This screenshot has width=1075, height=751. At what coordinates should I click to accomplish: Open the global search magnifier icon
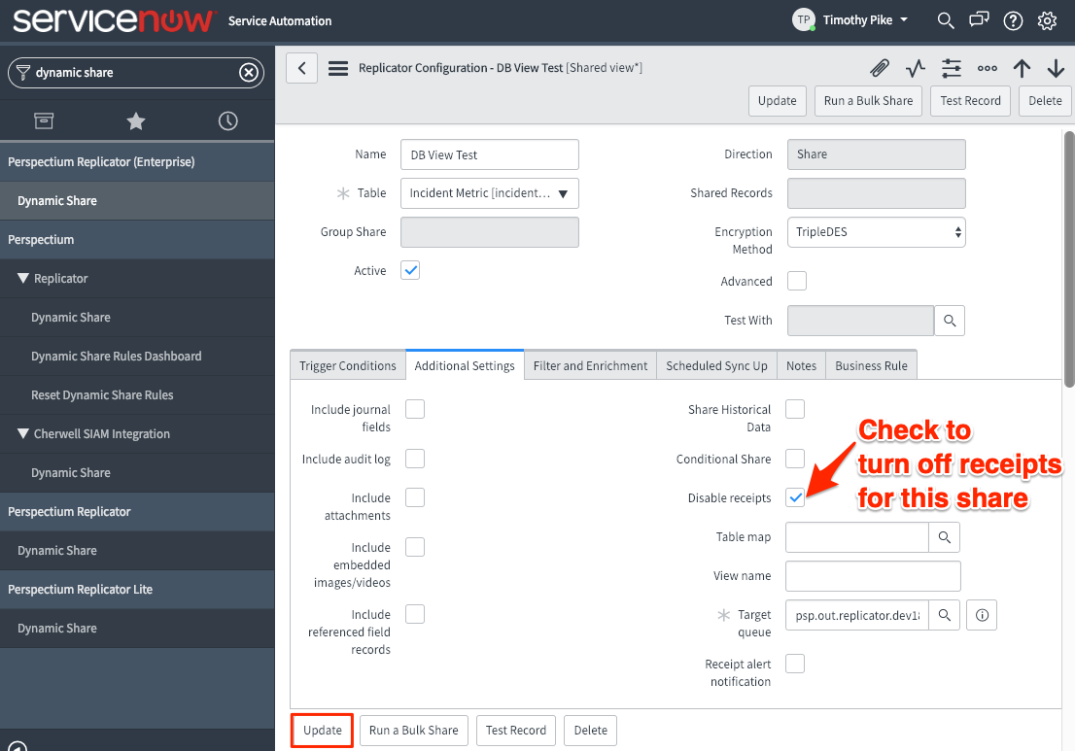pos(946,20)
